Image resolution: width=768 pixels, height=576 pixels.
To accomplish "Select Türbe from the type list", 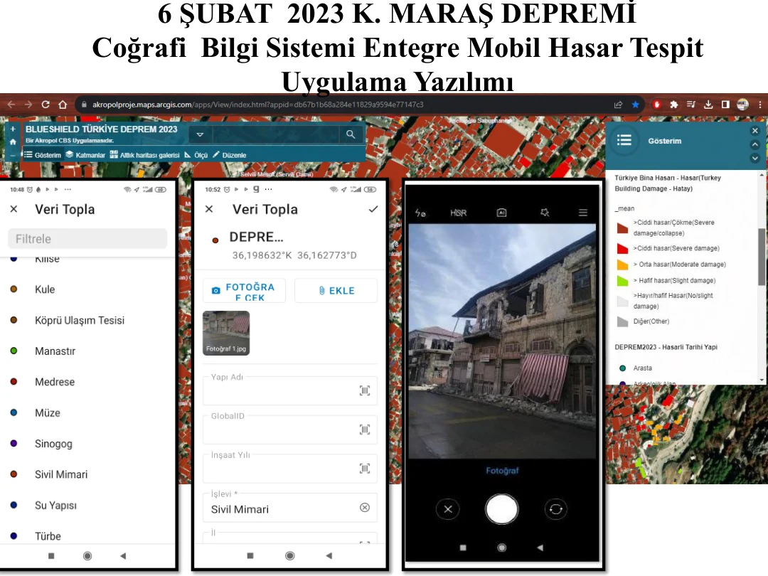I will point(48,536).
